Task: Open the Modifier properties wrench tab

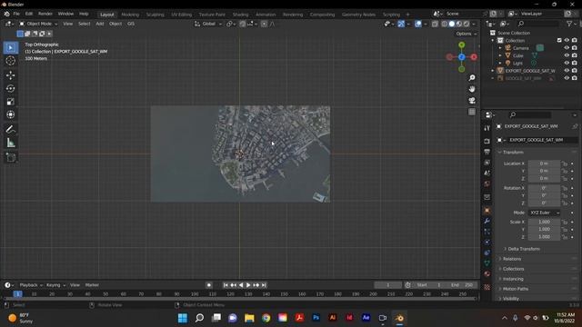Action: 487,221
